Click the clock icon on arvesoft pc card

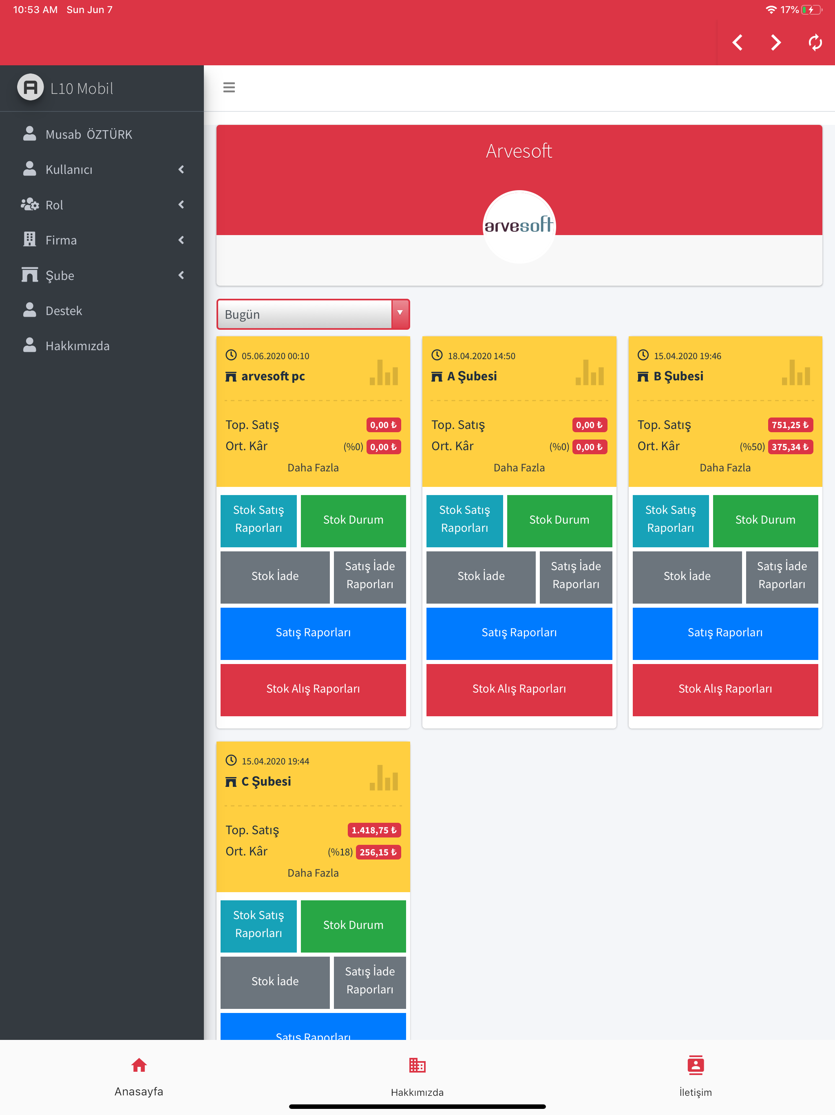click(x=231, y=355)
